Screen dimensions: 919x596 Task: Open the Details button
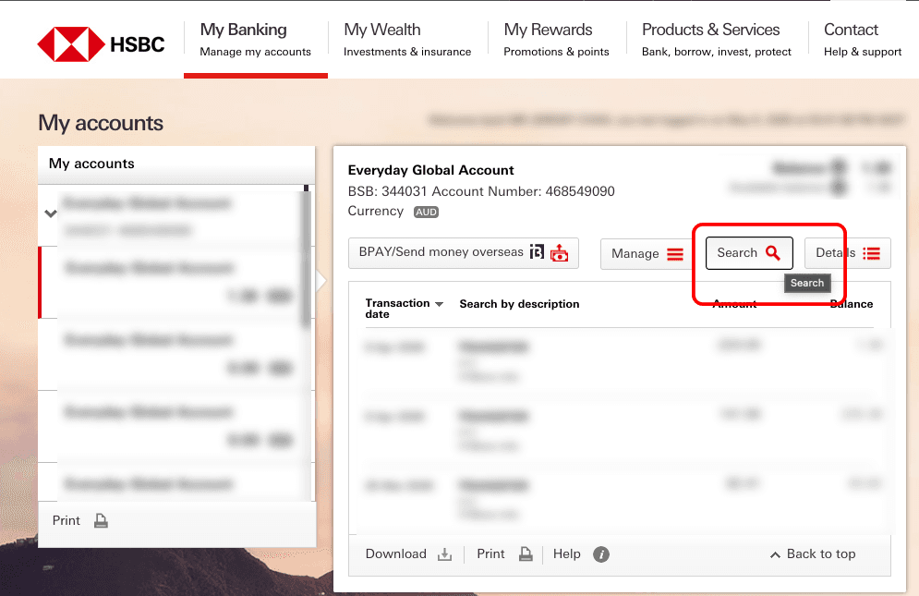coord(848,253)
